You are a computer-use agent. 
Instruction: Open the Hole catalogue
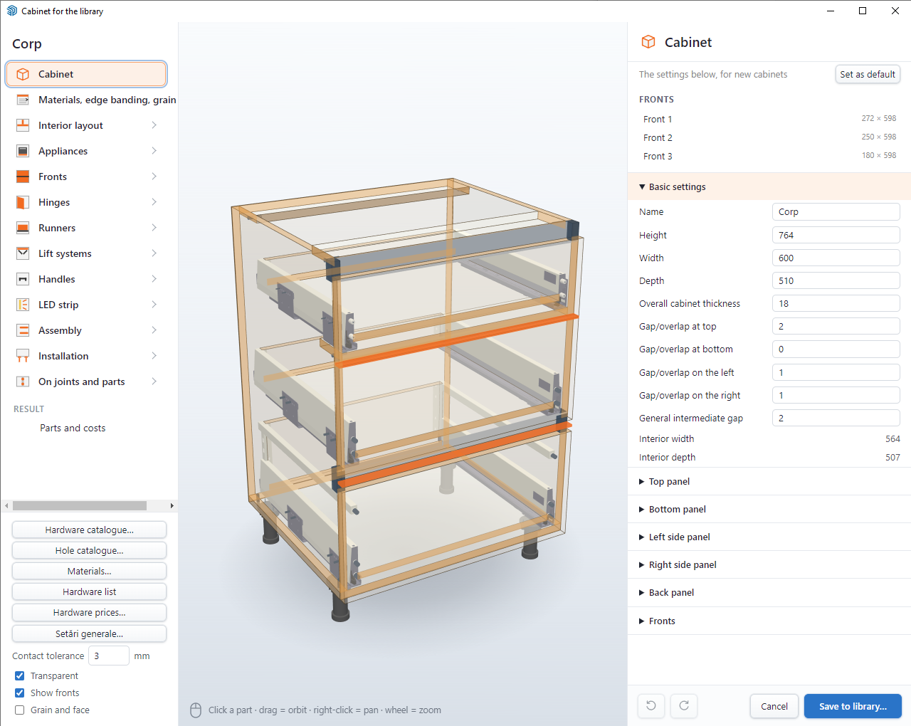point(89,550)
